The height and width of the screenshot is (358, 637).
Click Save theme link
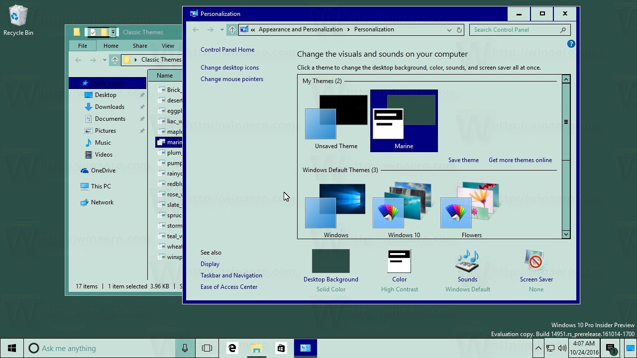coord(463,160)
